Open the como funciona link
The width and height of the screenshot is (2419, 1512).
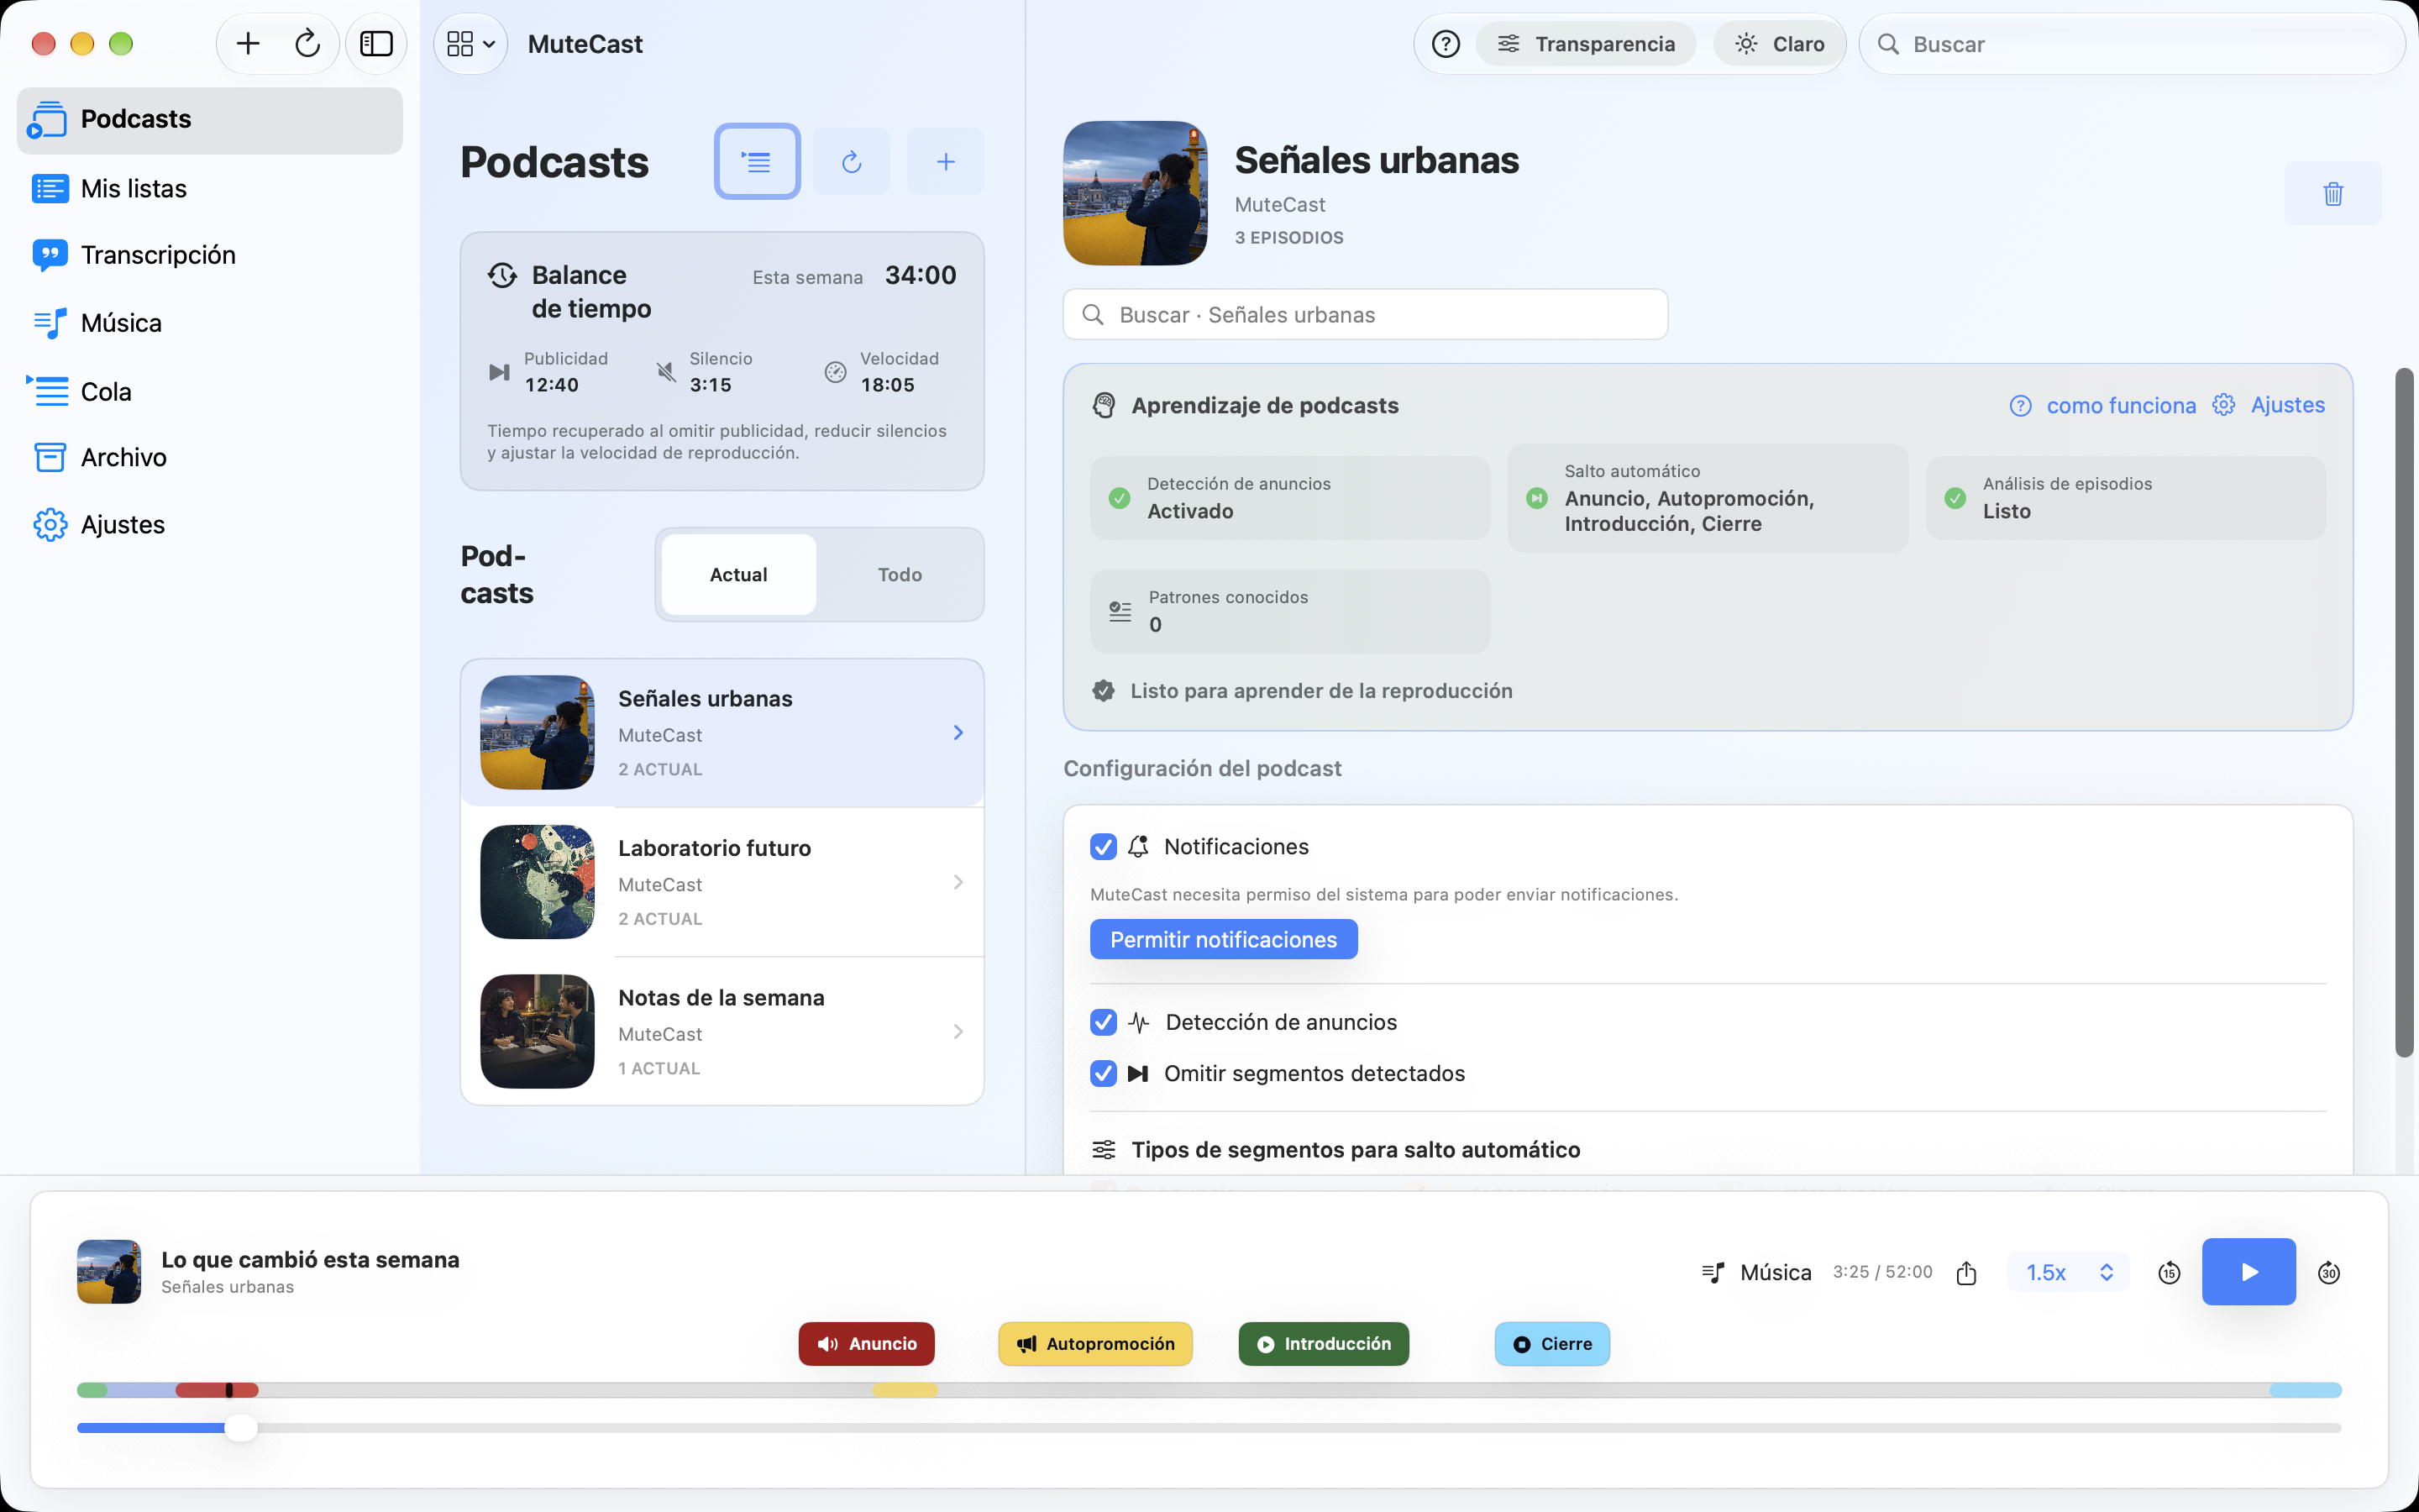click(x=2102, y=405)
